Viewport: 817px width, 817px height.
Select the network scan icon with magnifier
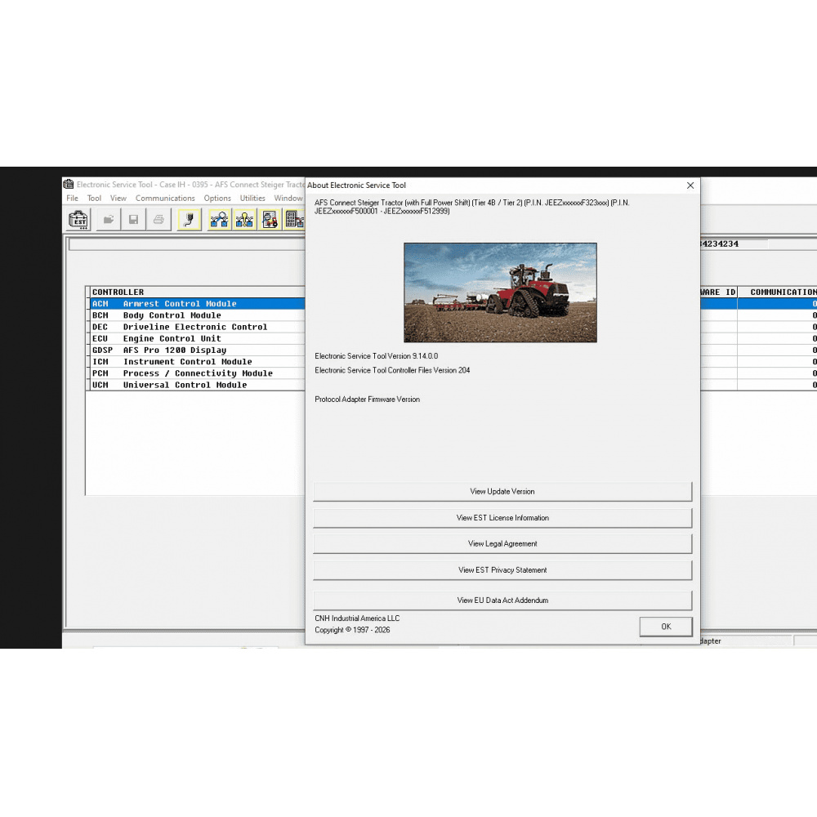(x=218, y=219)
